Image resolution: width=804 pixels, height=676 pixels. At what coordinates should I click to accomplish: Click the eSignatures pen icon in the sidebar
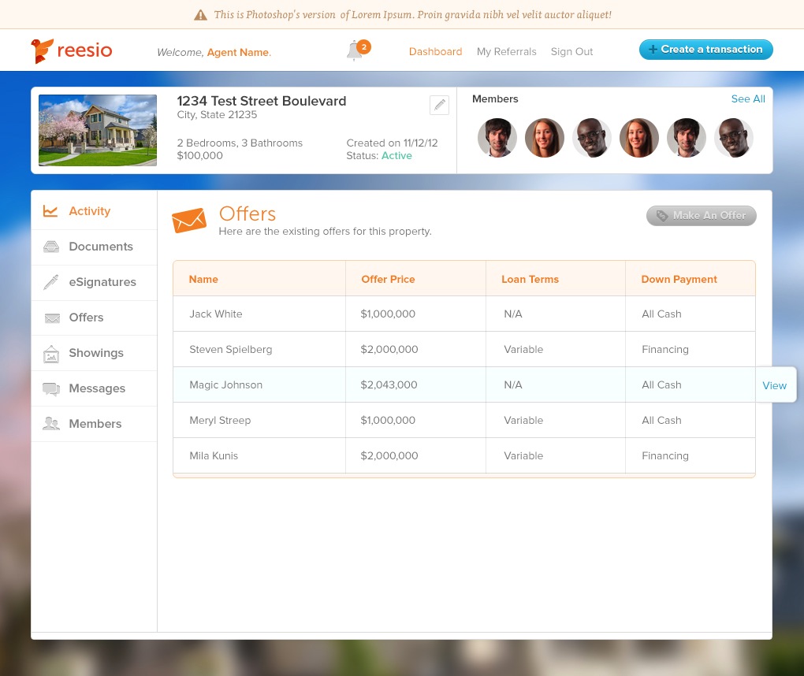[x=50, y=282]
